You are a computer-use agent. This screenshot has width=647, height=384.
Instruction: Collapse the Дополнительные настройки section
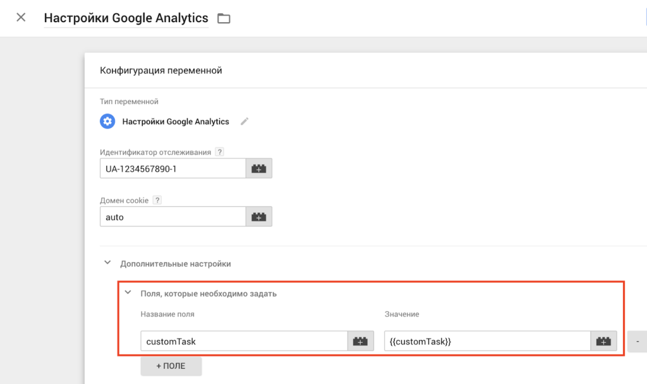(107, 264)
